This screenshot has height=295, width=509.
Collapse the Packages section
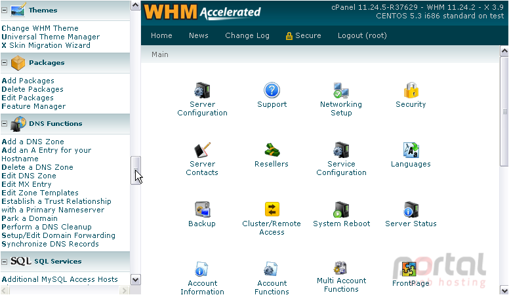pos(4,63)
